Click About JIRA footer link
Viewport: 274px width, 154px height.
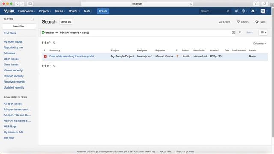pos(166,151)
